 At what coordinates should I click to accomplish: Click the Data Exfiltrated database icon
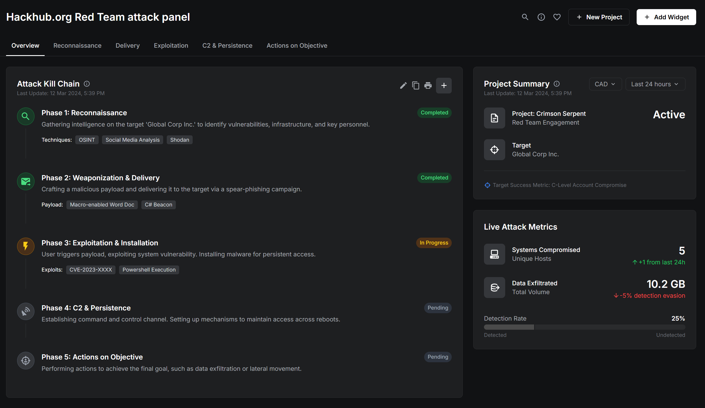pos(494,287)
